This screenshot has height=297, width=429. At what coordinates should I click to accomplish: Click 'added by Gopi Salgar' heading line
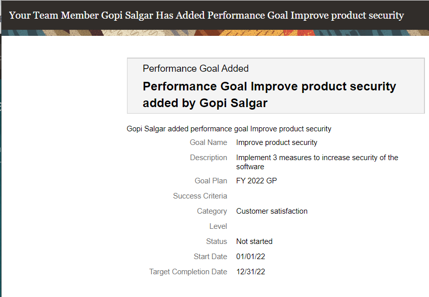[x=205, y=103]
